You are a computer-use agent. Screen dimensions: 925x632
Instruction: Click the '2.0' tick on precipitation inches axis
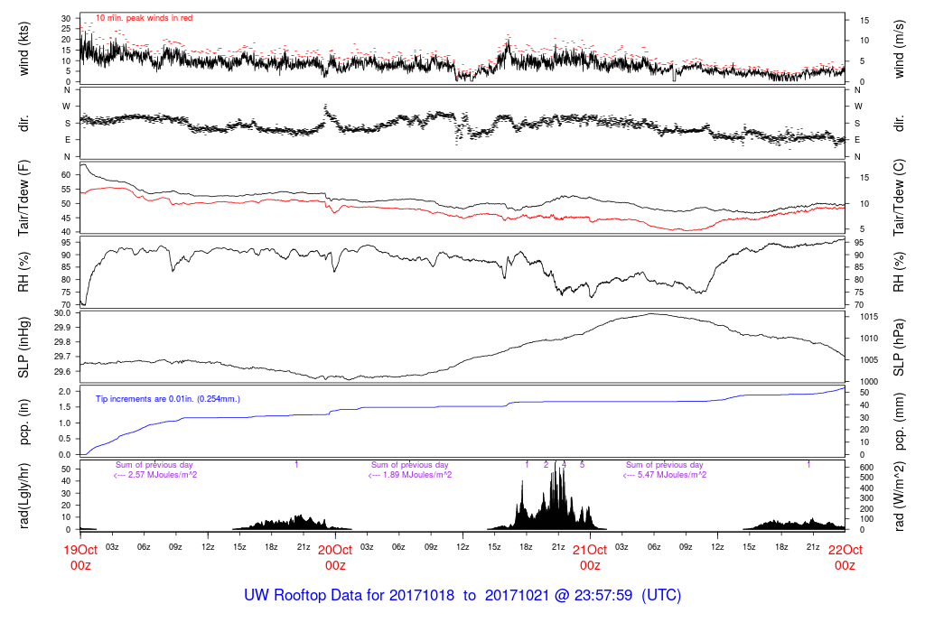click(65, 392)
